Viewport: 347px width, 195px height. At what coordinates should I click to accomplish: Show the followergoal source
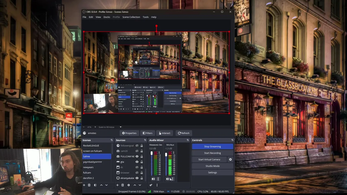[137, 145]
